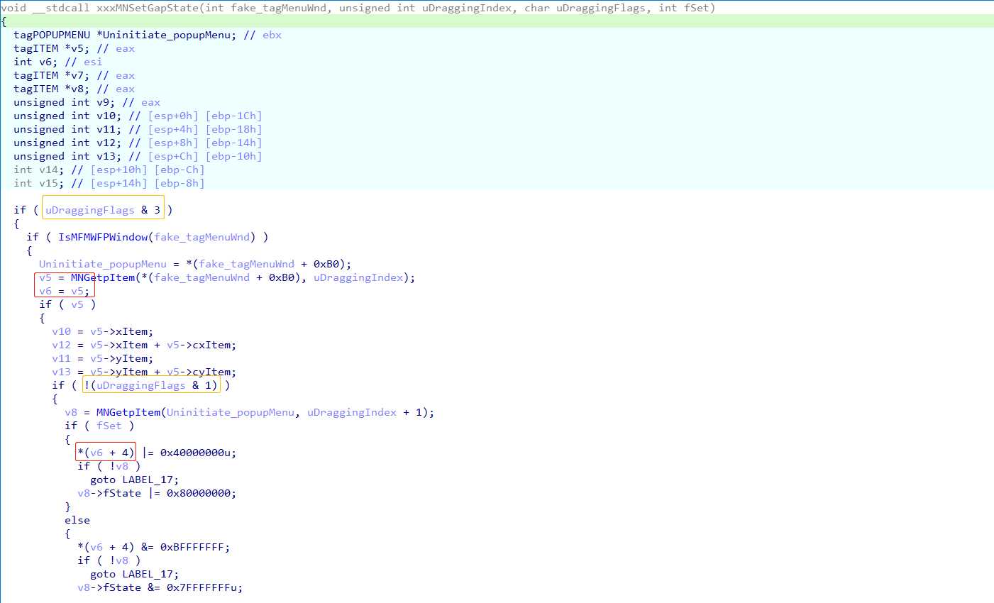Click the 0xB0 offset in Uninitiate_popupMenu assignment

(326, 264)
